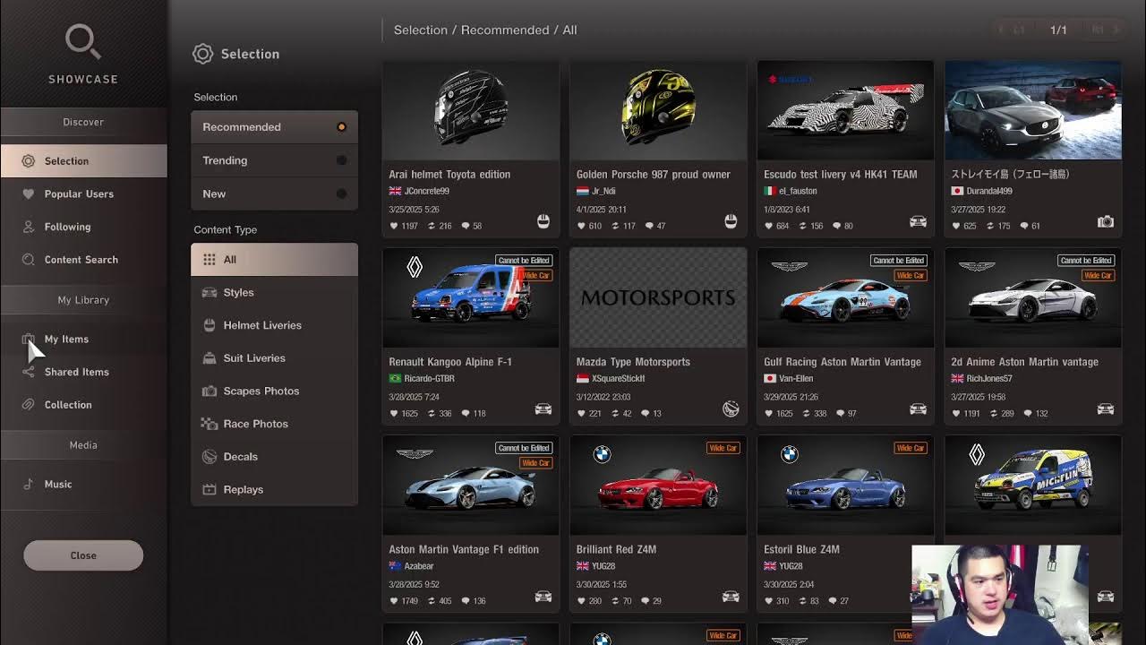Open the Suit Liveries filter
Viewport: 1146px width, 645px height.
pos(210,357)
